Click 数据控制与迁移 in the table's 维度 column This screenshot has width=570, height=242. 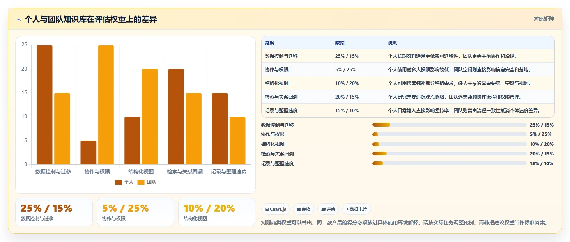pyautogui.click(x=281, y=56)
